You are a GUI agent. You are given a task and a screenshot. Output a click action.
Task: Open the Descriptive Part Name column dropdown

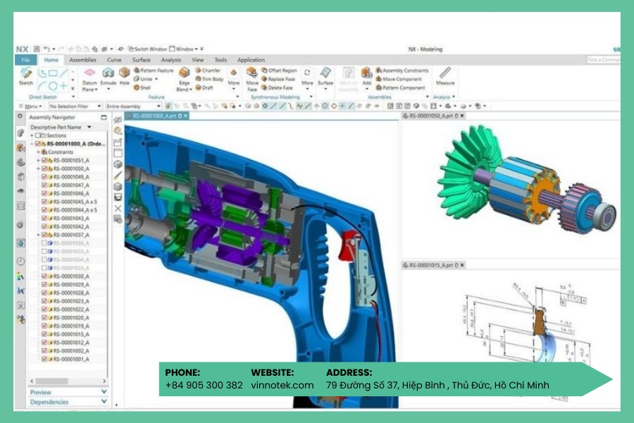tap(89, 127)
